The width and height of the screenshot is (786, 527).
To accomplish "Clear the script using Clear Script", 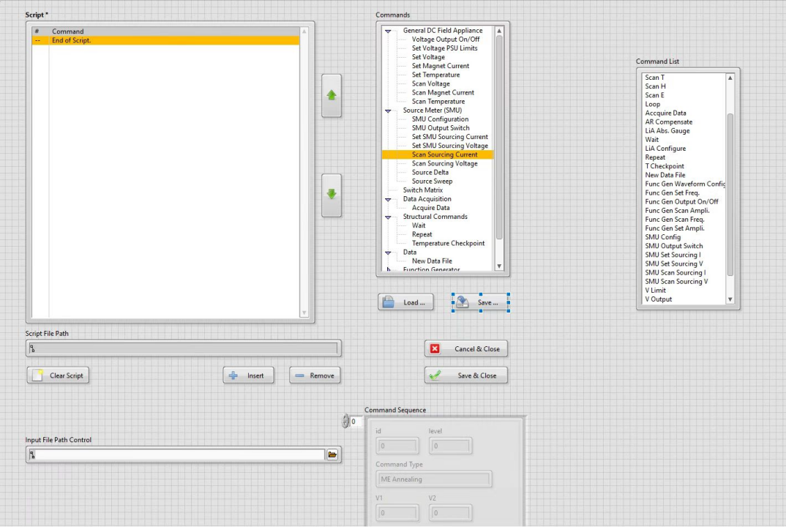I will [x=58, y=375].
